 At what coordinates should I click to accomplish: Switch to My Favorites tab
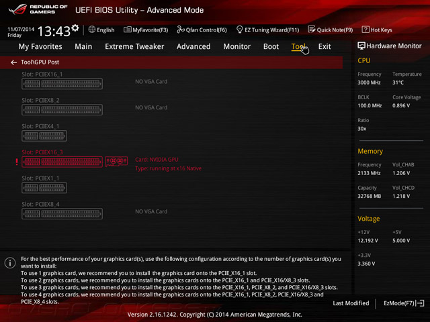tap(40, 46)
